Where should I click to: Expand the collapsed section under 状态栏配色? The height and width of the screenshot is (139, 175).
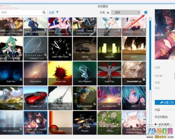point(156,124)
